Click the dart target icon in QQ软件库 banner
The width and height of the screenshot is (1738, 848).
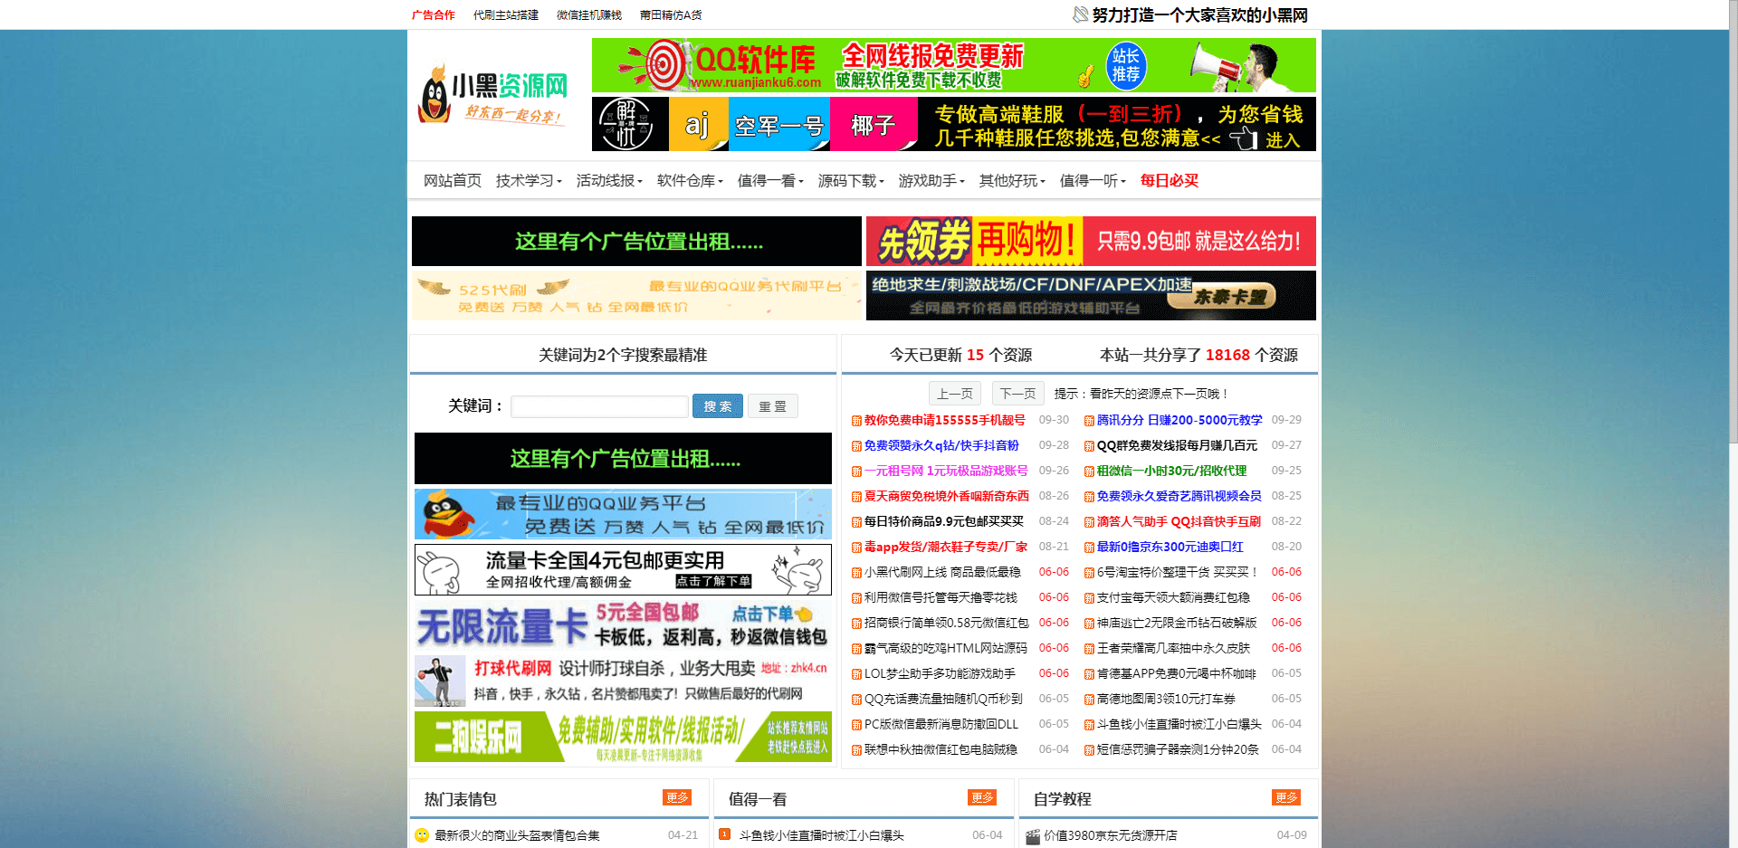click(662, 65)
